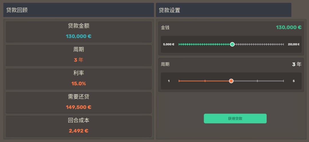Set period slider to tick 2

(x=205, y=81)
